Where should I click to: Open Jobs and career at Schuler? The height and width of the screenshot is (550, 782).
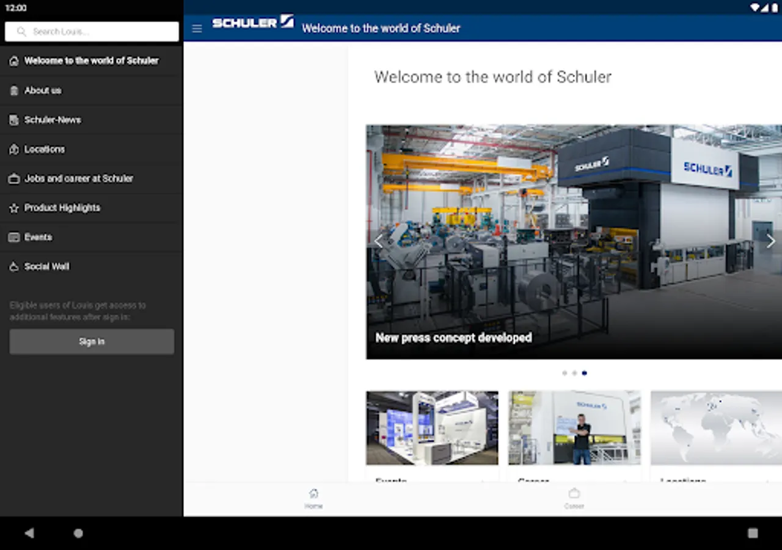(x=92, y=178)
